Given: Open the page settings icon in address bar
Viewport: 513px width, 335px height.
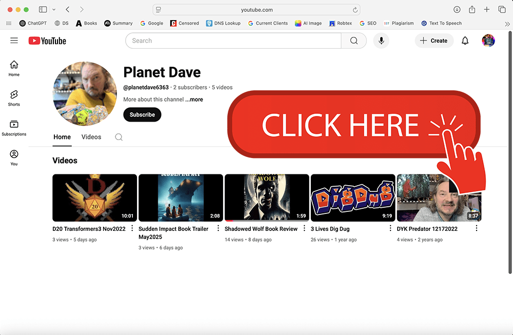Looking at the screenshot, I should coord(159,10).
